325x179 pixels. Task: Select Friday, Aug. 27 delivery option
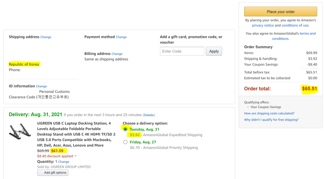point(125,142)
